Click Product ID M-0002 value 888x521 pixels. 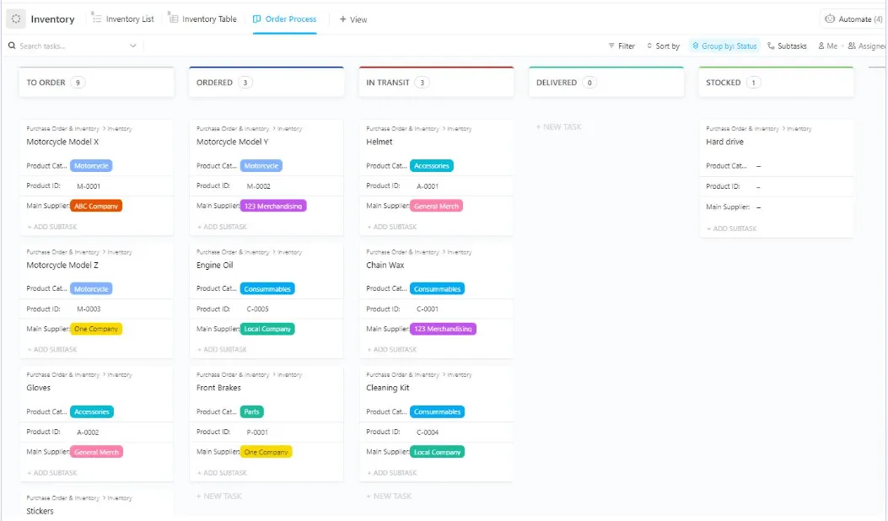click(x=259, y=186)
